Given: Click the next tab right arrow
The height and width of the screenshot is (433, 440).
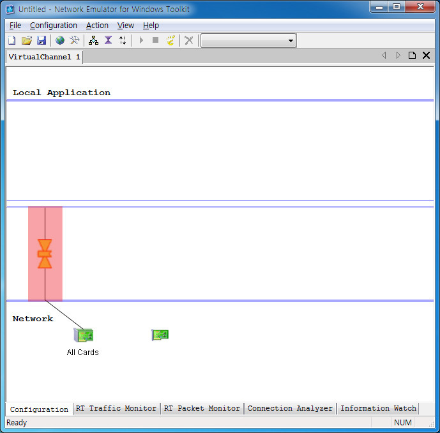Looking at the screenshot, I should [398, 56].
